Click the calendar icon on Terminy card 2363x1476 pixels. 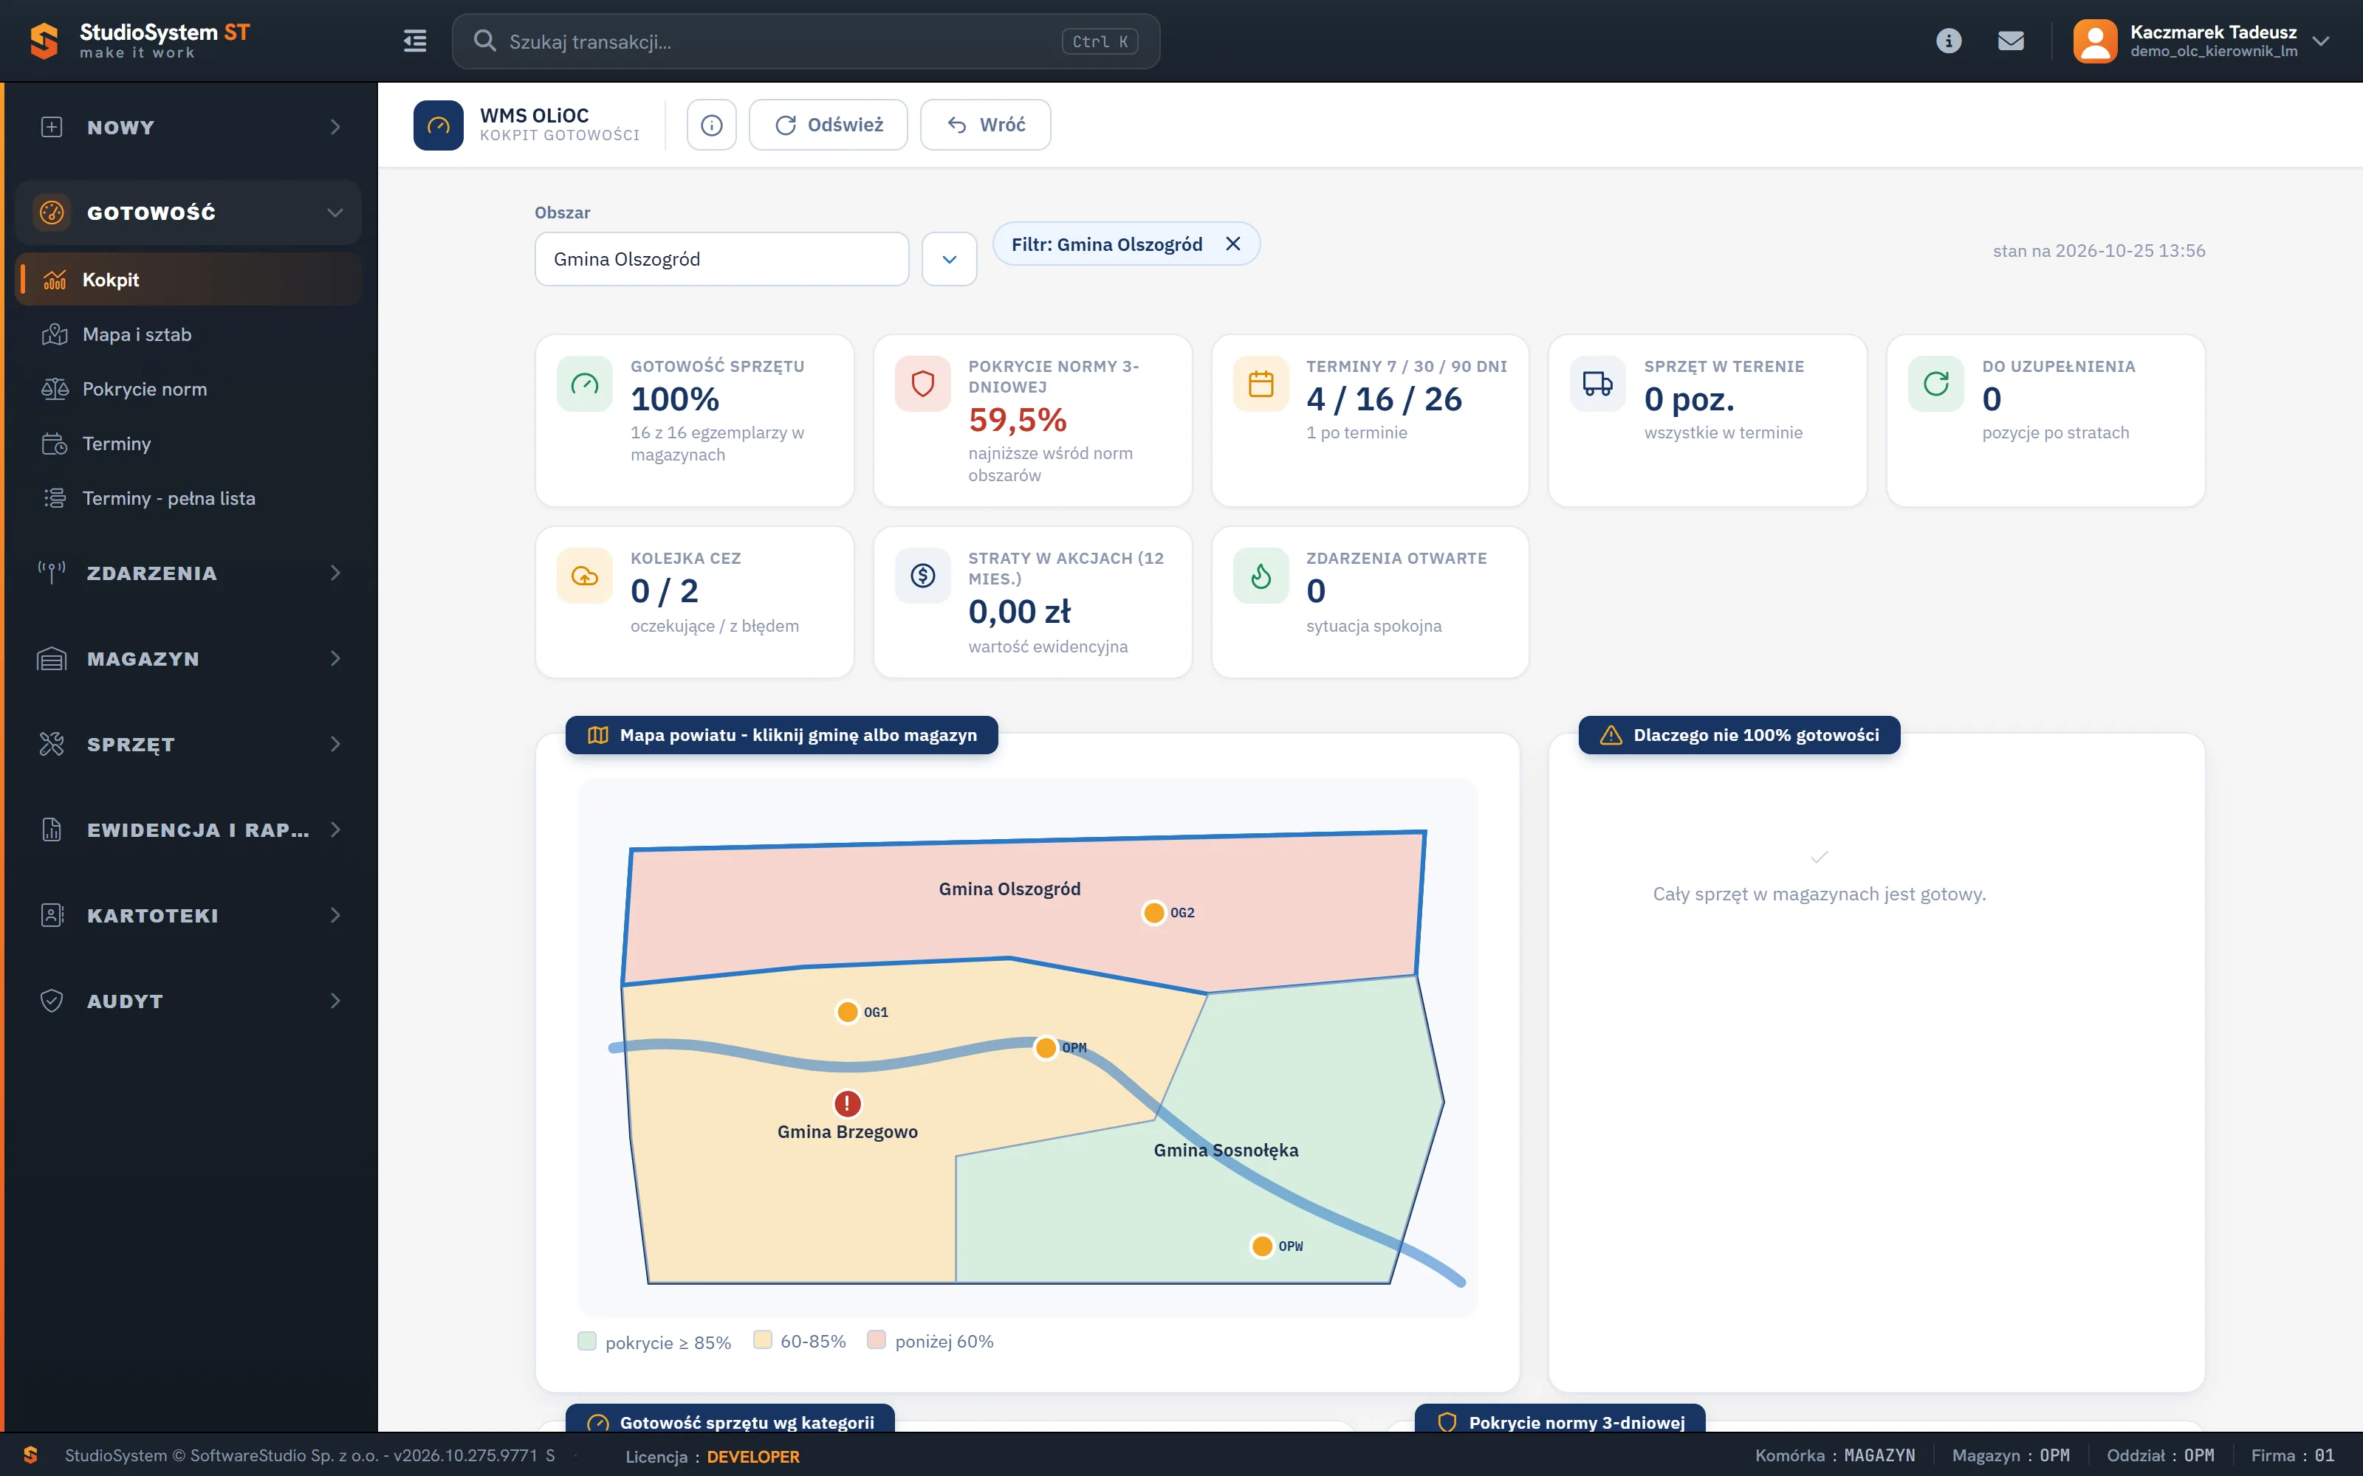(1261, 384)
